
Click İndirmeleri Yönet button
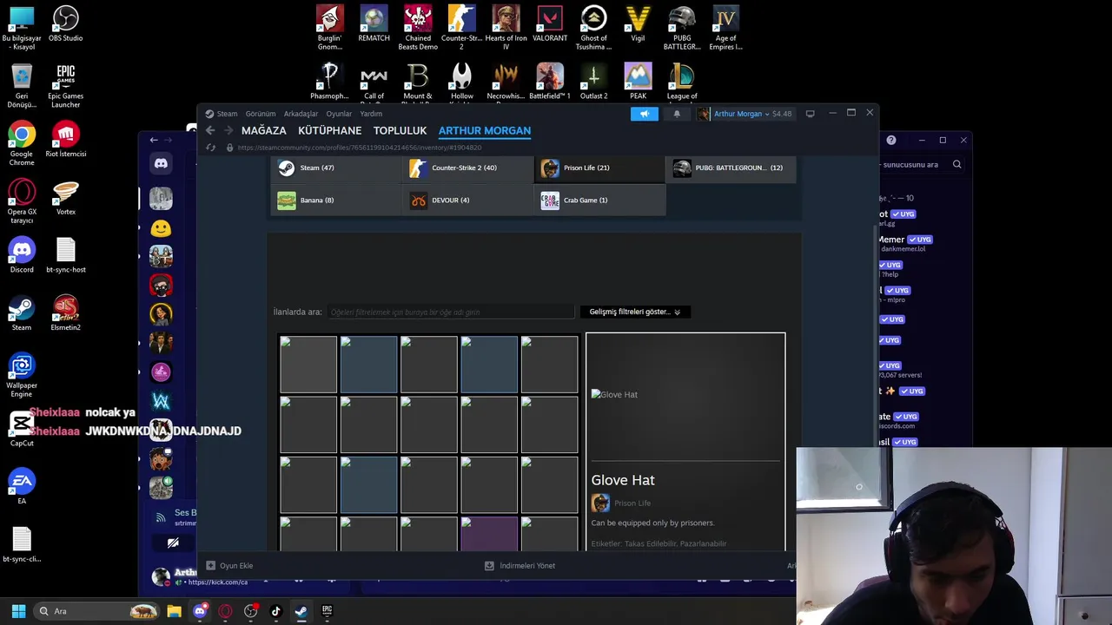(520, 566)
